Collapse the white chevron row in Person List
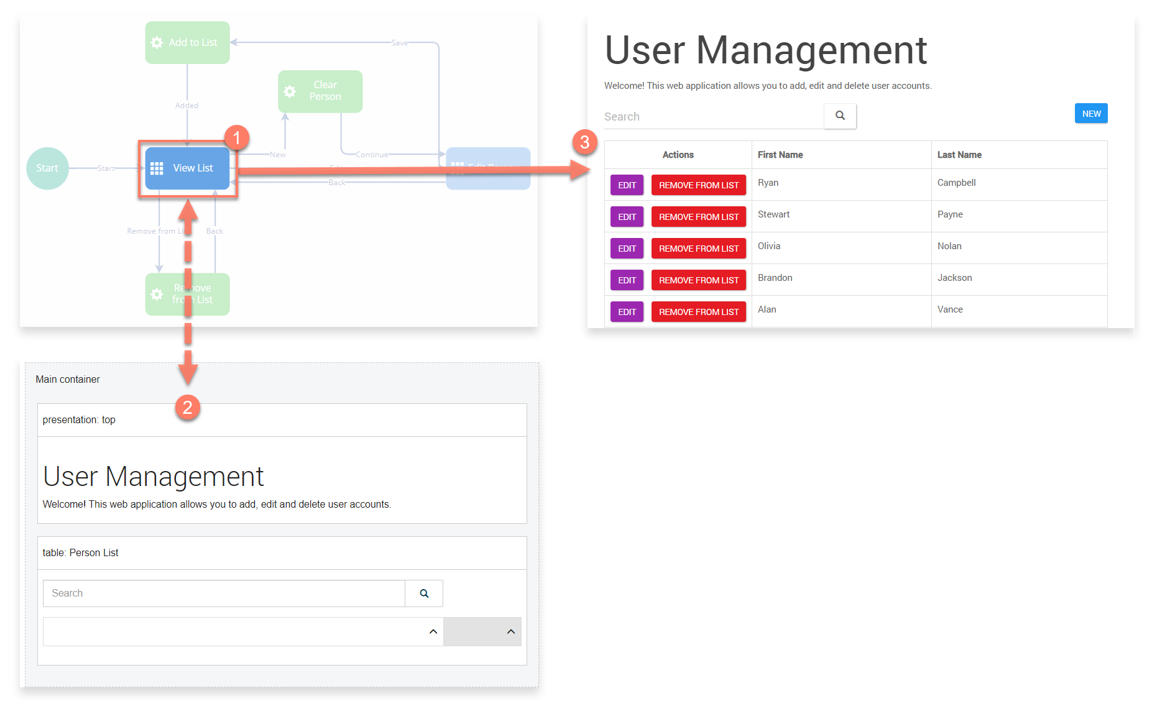Viewport: 1152px width, 714px height. [x=433, y=631]
